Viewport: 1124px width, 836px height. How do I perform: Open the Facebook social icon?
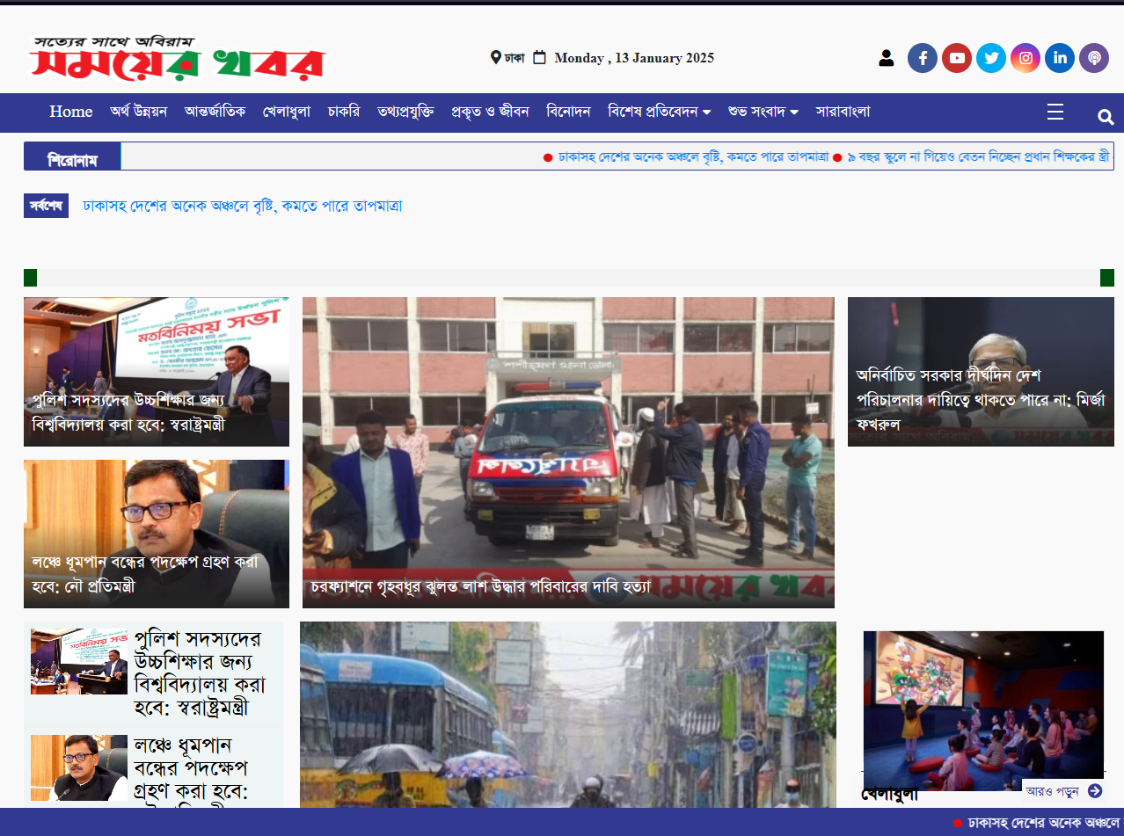coord(923,58)
